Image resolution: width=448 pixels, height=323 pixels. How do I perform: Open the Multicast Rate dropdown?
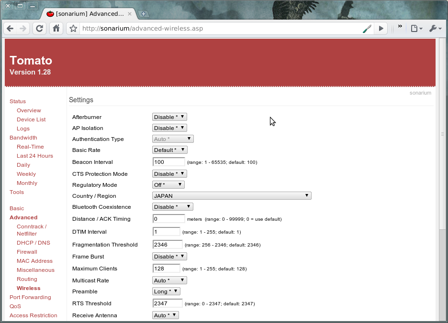pos(169,280)
